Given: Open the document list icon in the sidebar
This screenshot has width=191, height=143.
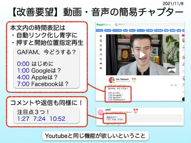Looking at the screenshot, I should pyautogui.click(x=101, y=50).
